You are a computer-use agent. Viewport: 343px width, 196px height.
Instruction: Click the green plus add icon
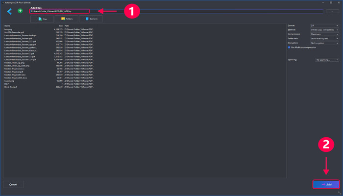20,11
